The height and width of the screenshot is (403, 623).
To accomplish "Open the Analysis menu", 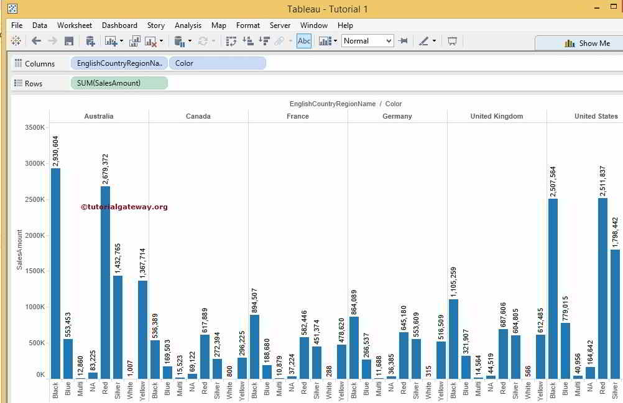I will [x=188, y=25].
